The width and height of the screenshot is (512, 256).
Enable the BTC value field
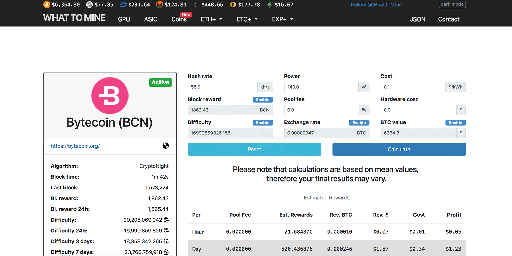click(455, 123)
